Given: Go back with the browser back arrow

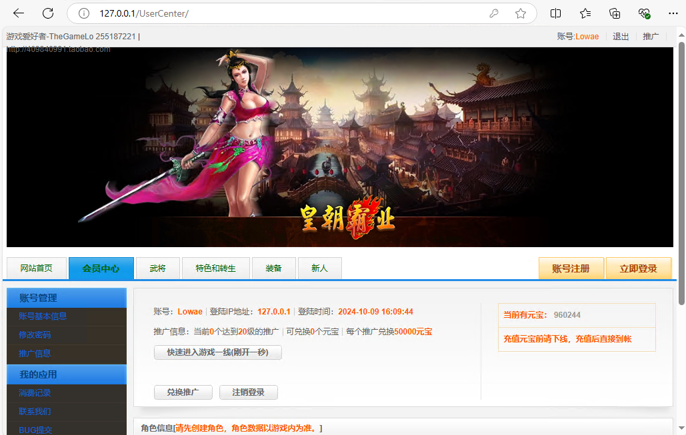Looking at the screenshot, I should click(x=19, y=13).
